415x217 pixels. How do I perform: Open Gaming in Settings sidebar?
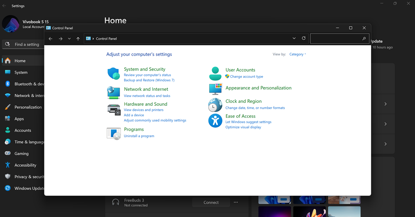[x=23, y=154]
